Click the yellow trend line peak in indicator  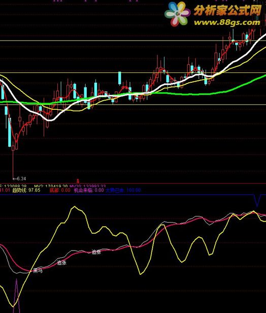pyautogui.click(x=75, y=207)
